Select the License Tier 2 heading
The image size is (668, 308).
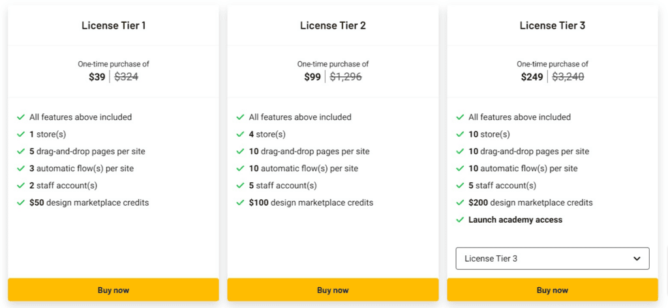point(333,26)
